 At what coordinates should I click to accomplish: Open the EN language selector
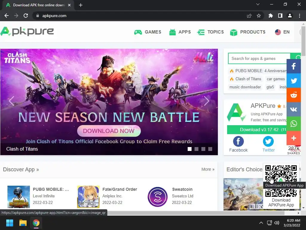[282, 32]
